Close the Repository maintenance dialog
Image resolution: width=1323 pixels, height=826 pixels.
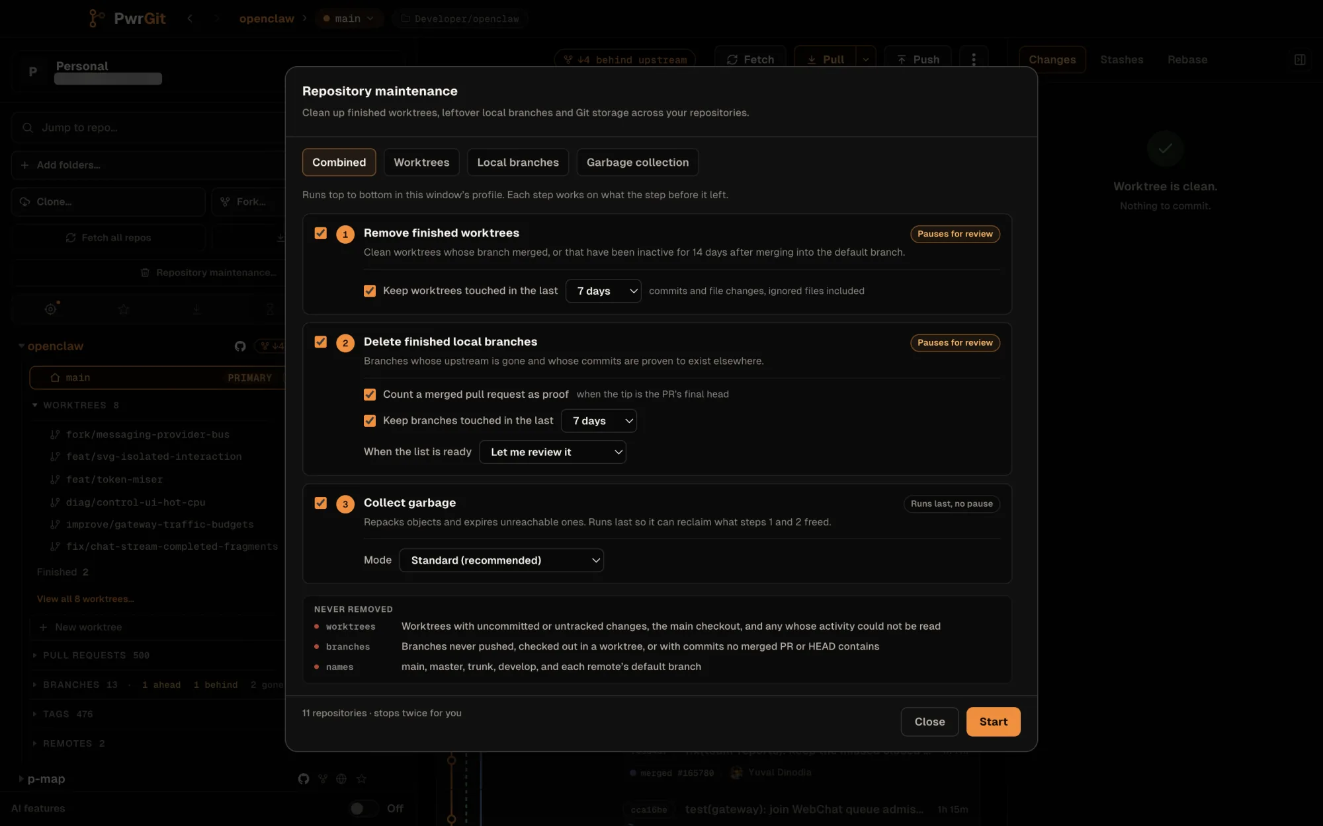pyautogui.click(x=929, y=722)
